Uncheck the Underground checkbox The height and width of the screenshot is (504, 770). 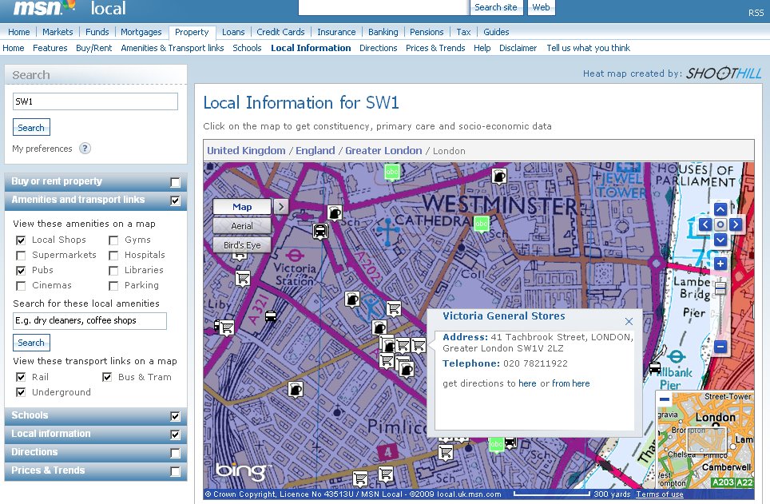(x=21, y=392)
